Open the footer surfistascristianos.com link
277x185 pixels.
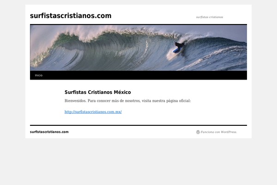coord(49,132)
